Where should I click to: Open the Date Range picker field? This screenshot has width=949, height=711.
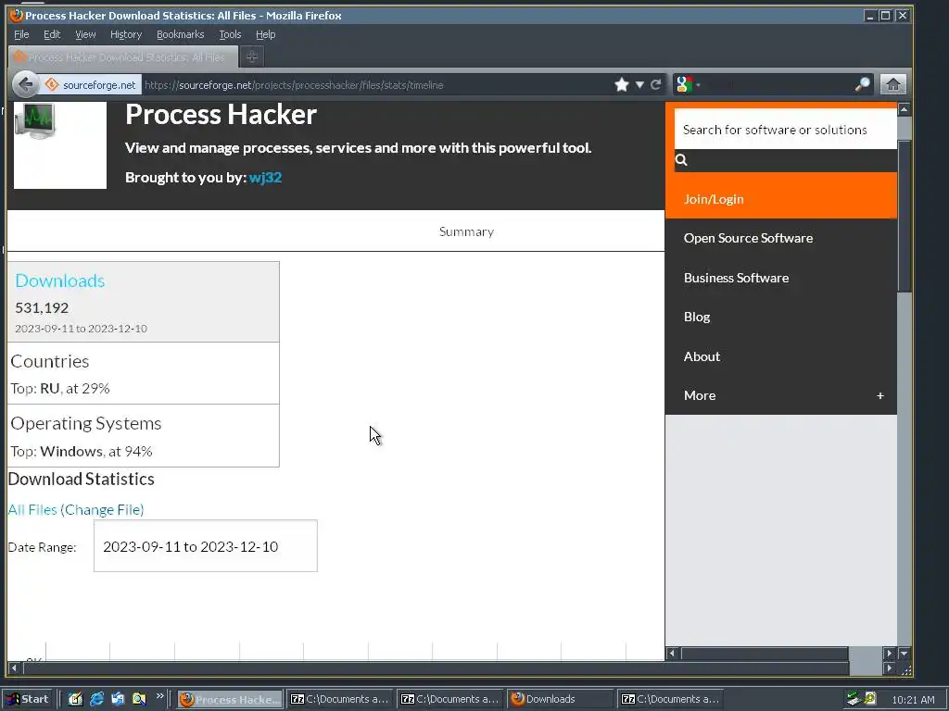tap(205, 546)
